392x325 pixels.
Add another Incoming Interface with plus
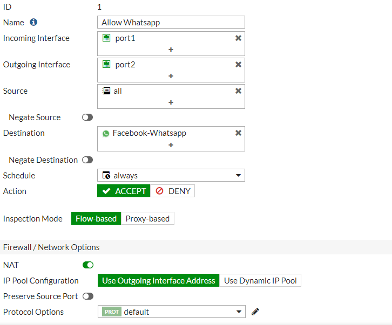(x=171, y=50)
